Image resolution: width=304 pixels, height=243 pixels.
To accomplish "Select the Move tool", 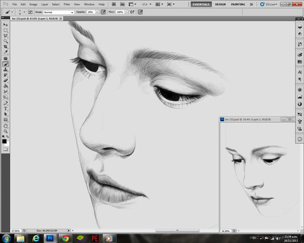I will (x=6, y=24).
